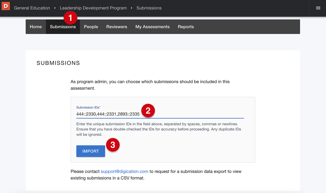Click breadcrumb arrow after General Education
The image size is (326, 193).
coord(55,8)
